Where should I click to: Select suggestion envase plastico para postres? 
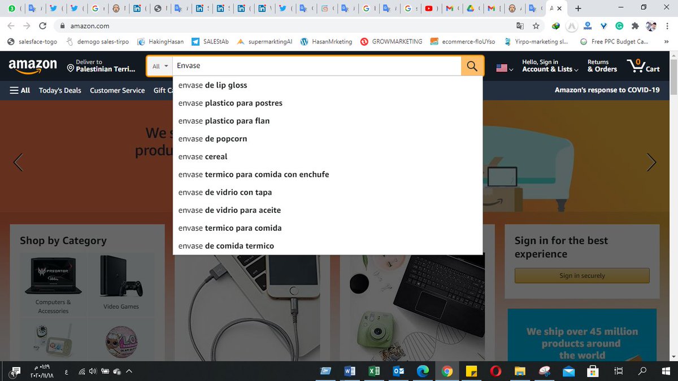click(x=328, y=103)
